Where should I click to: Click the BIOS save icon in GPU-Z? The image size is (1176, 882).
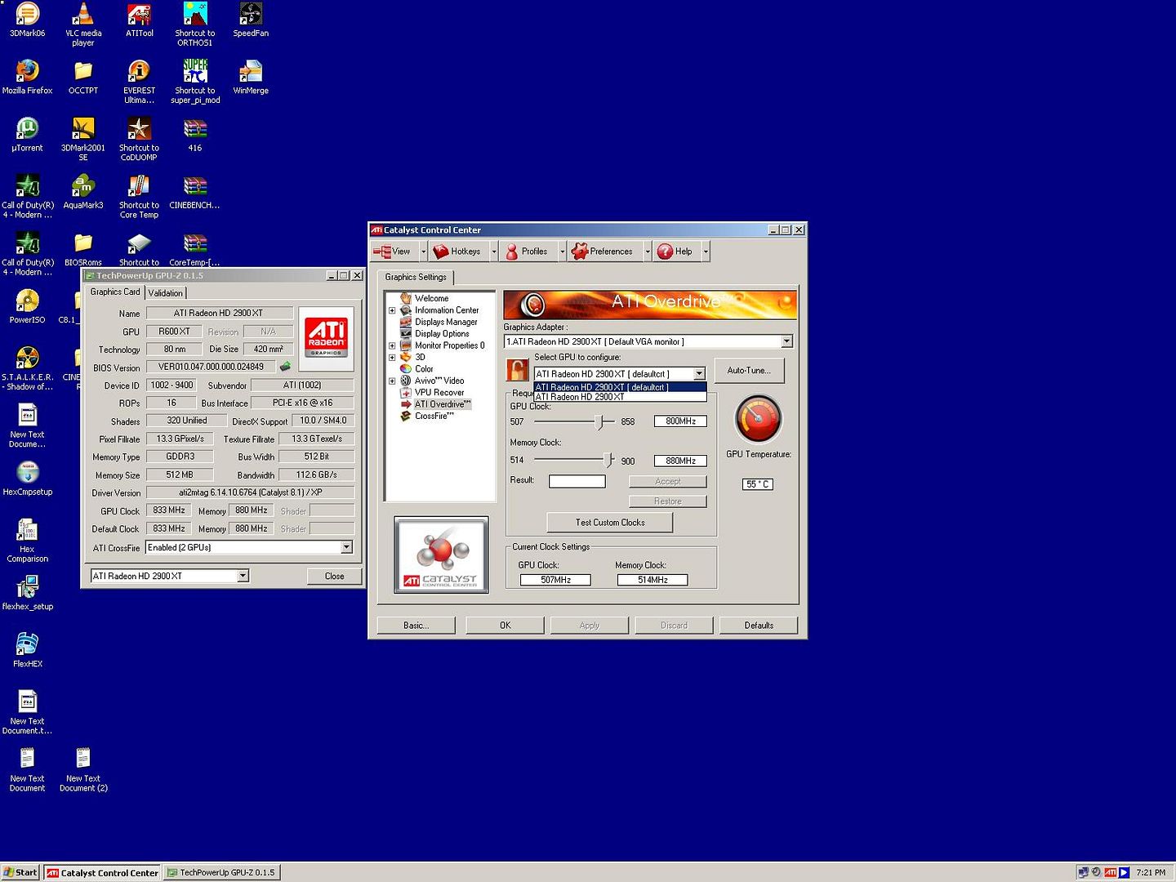(x=285, y=367)
